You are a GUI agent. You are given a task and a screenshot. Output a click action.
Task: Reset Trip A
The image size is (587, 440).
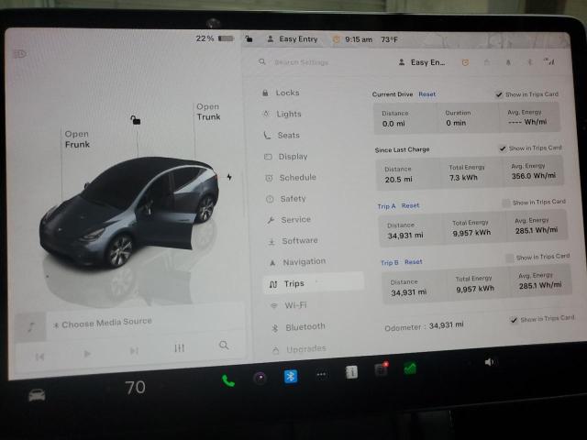(410, 205)
